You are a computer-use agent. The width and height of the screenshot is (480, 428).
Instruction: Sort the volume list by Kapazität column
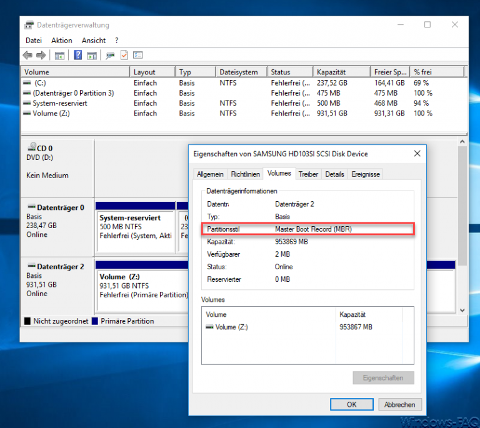click(331, 72)
